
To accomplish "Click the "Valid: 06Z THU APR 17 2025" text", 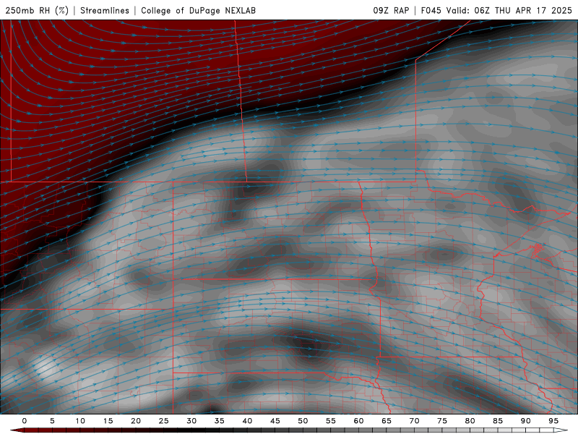I will click(x=509, y=10).
